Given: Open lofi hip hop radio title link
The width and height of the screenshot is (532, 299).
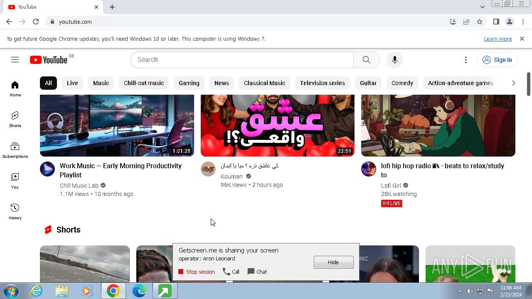Looking at the screenshot, I should (x=443, y=170).
